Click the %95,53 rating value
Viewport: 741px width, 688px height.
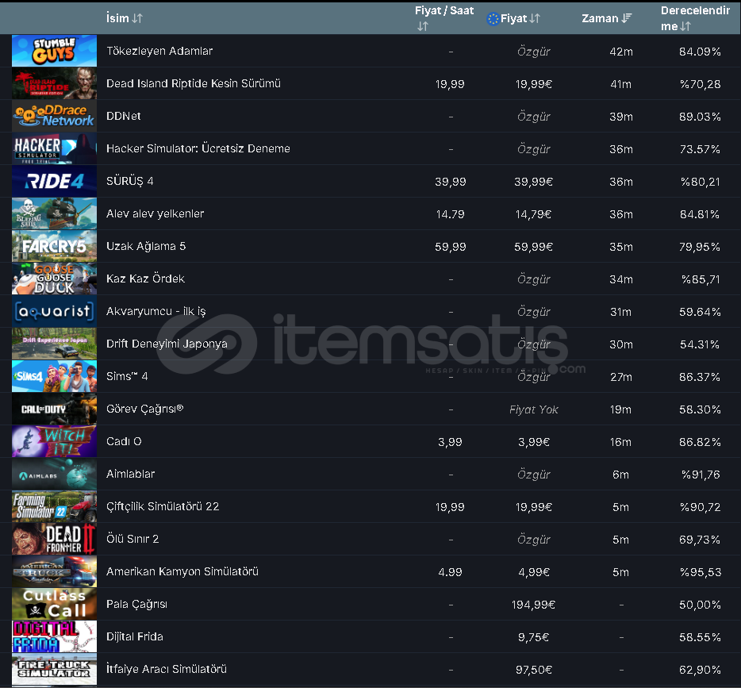pos(701,572)
